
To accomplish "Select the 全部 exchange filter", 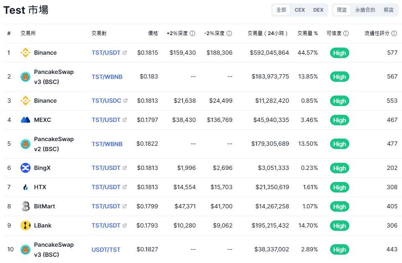I will click(x=281, y=10).
